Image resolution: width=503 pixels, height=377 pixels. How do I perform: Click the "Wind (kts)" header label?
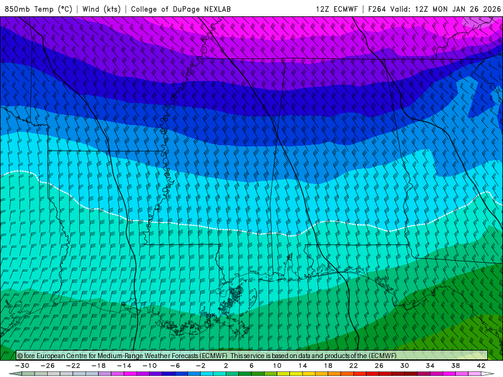(101, 9)
